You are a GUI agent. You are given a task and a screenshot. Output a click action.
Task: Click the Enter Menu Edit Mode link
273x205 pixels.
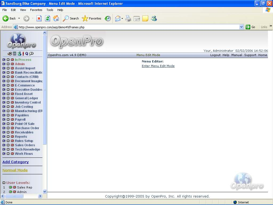coord(158,66)
